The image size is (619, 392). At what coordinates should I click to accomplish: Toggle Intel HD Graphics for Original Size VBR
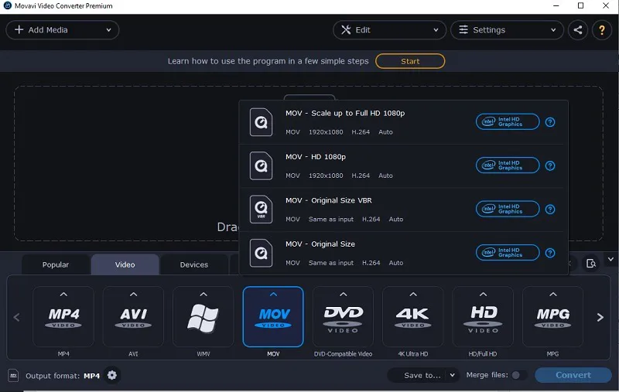(508, 209)
